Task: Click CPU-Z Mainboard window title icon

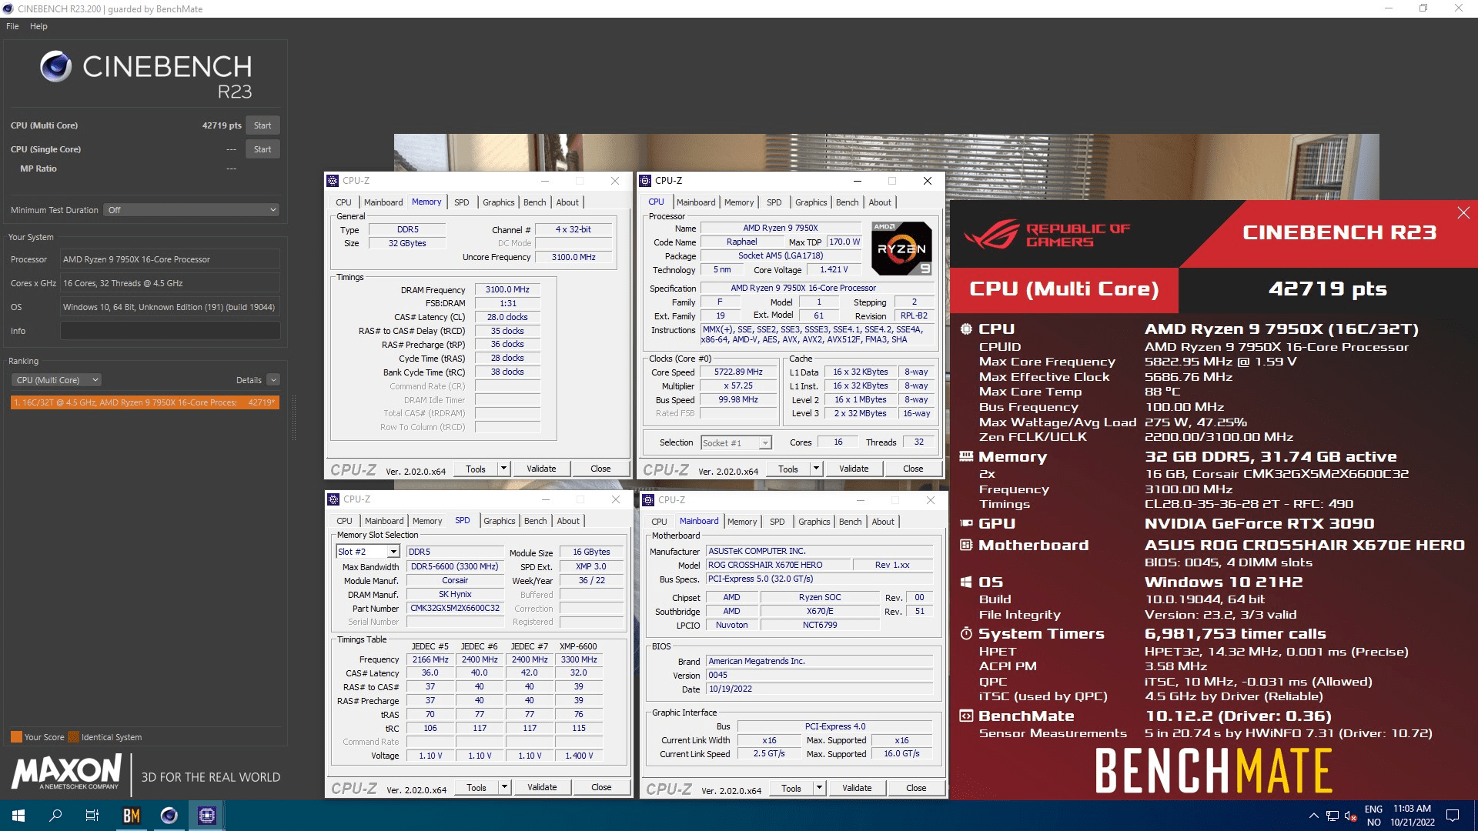Action: point(648,500)
